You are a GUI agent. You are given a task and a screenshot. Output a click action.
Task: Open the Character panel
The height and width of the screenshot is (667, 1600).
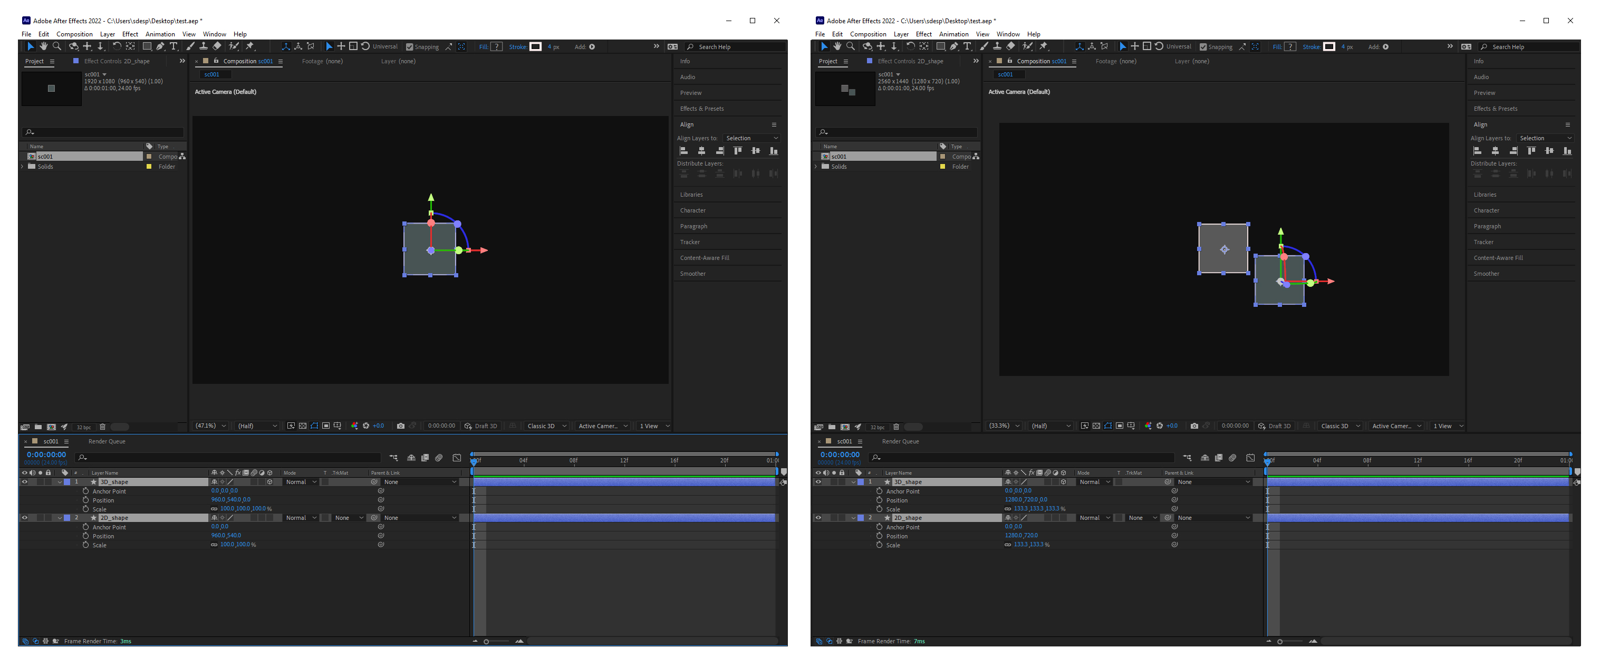click(692, 210)
